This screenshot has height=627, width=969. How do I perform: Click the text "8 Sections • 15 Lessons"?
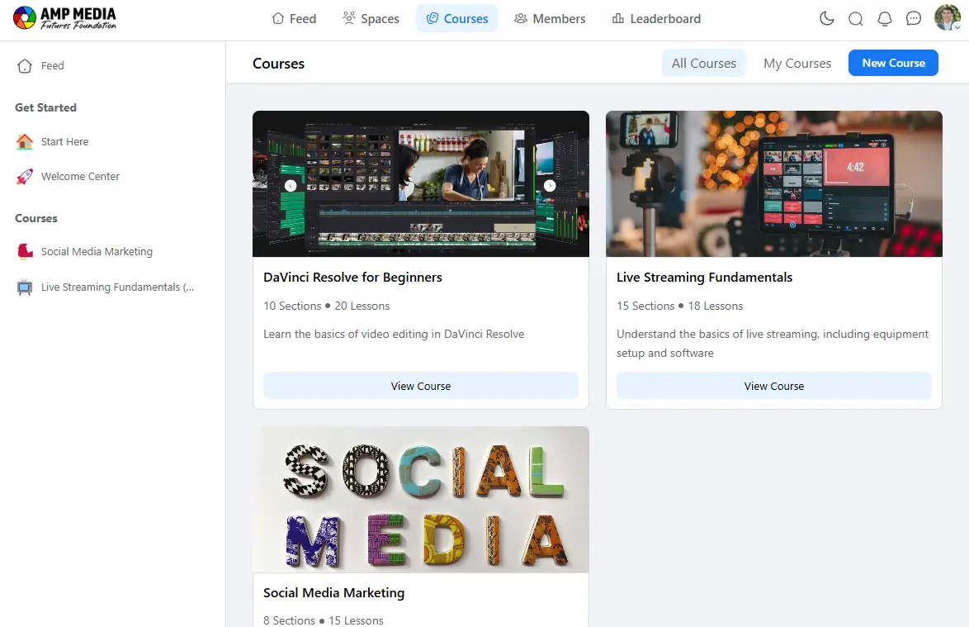[x=324, y=620]
